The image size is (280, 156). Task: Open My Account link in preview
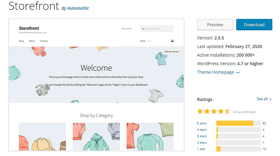(x=126, y=28)
